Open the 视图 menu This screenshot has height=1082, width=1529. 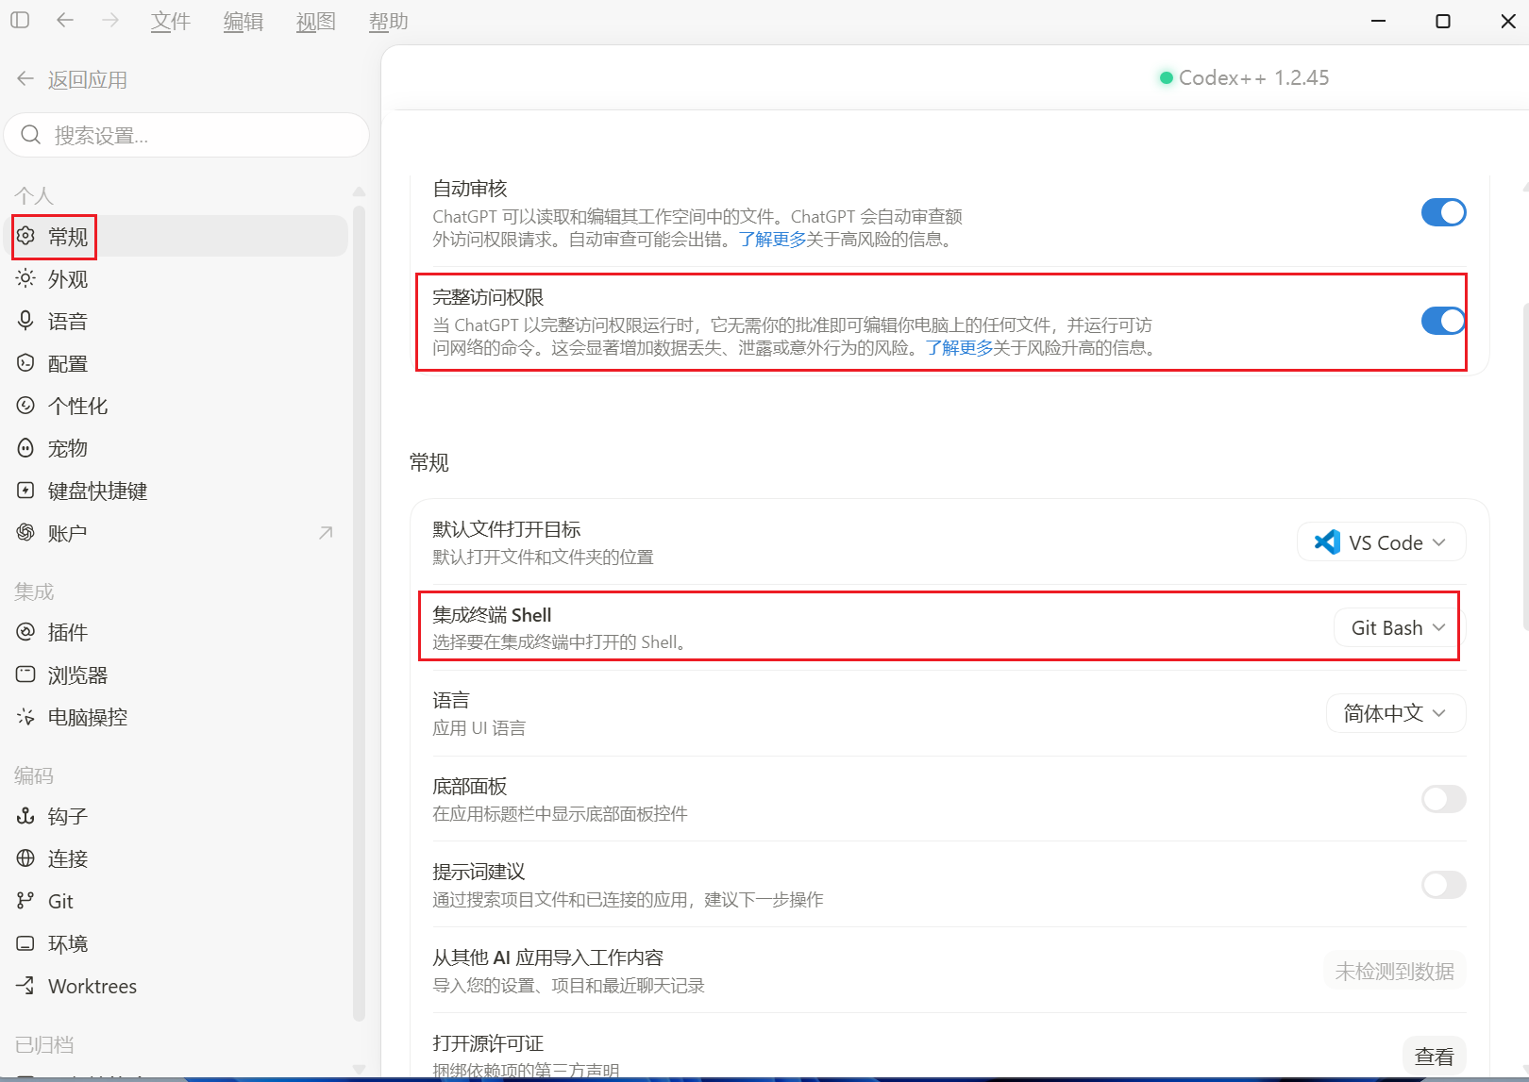pyautogui.click(x=316, y=21)
